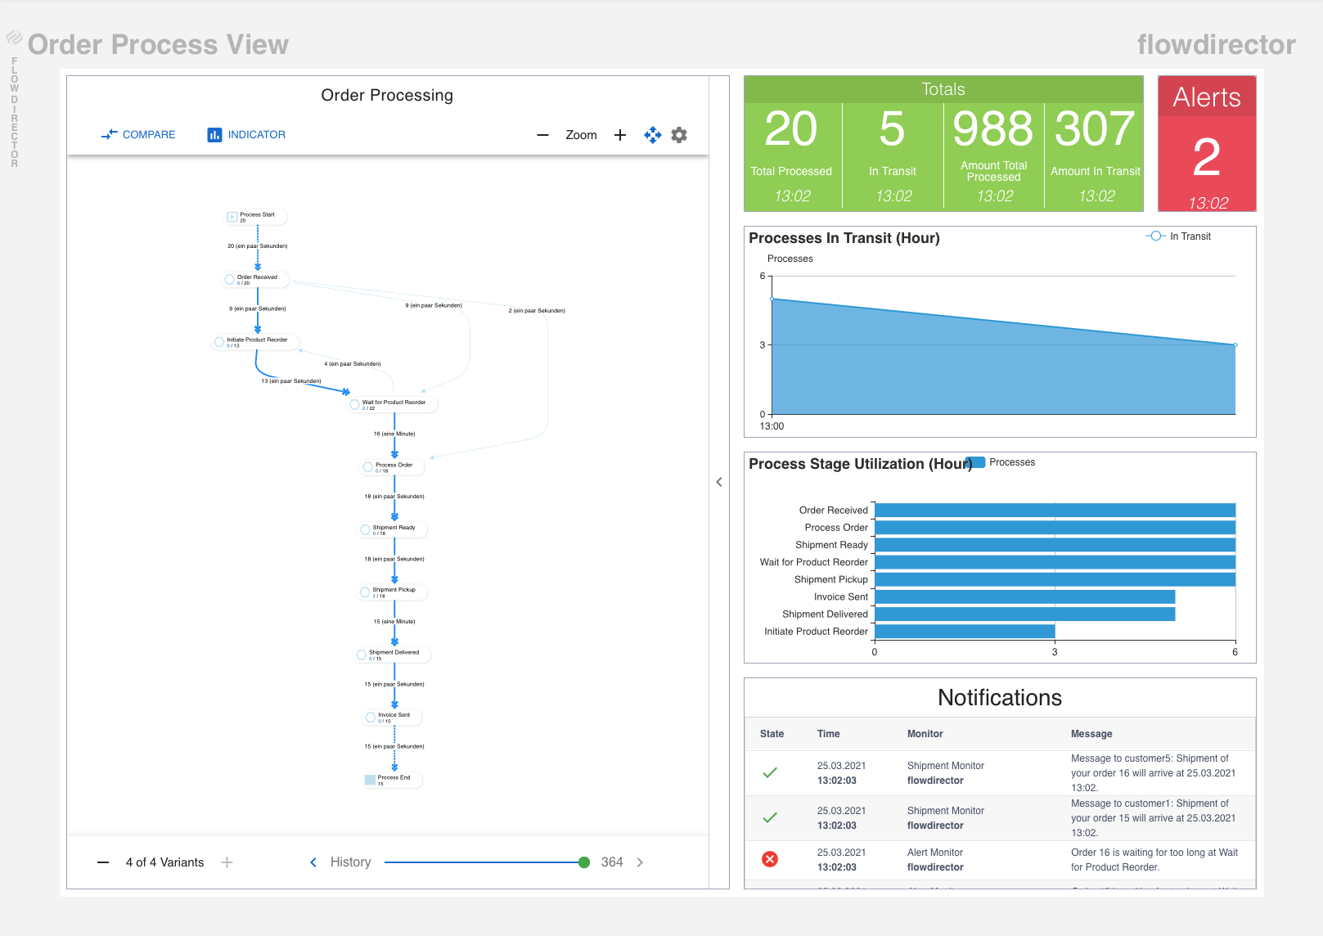Increase variants with the plus icon
Image resolution: width=1323 pixels, height=936 pixels.
point(227,862)
